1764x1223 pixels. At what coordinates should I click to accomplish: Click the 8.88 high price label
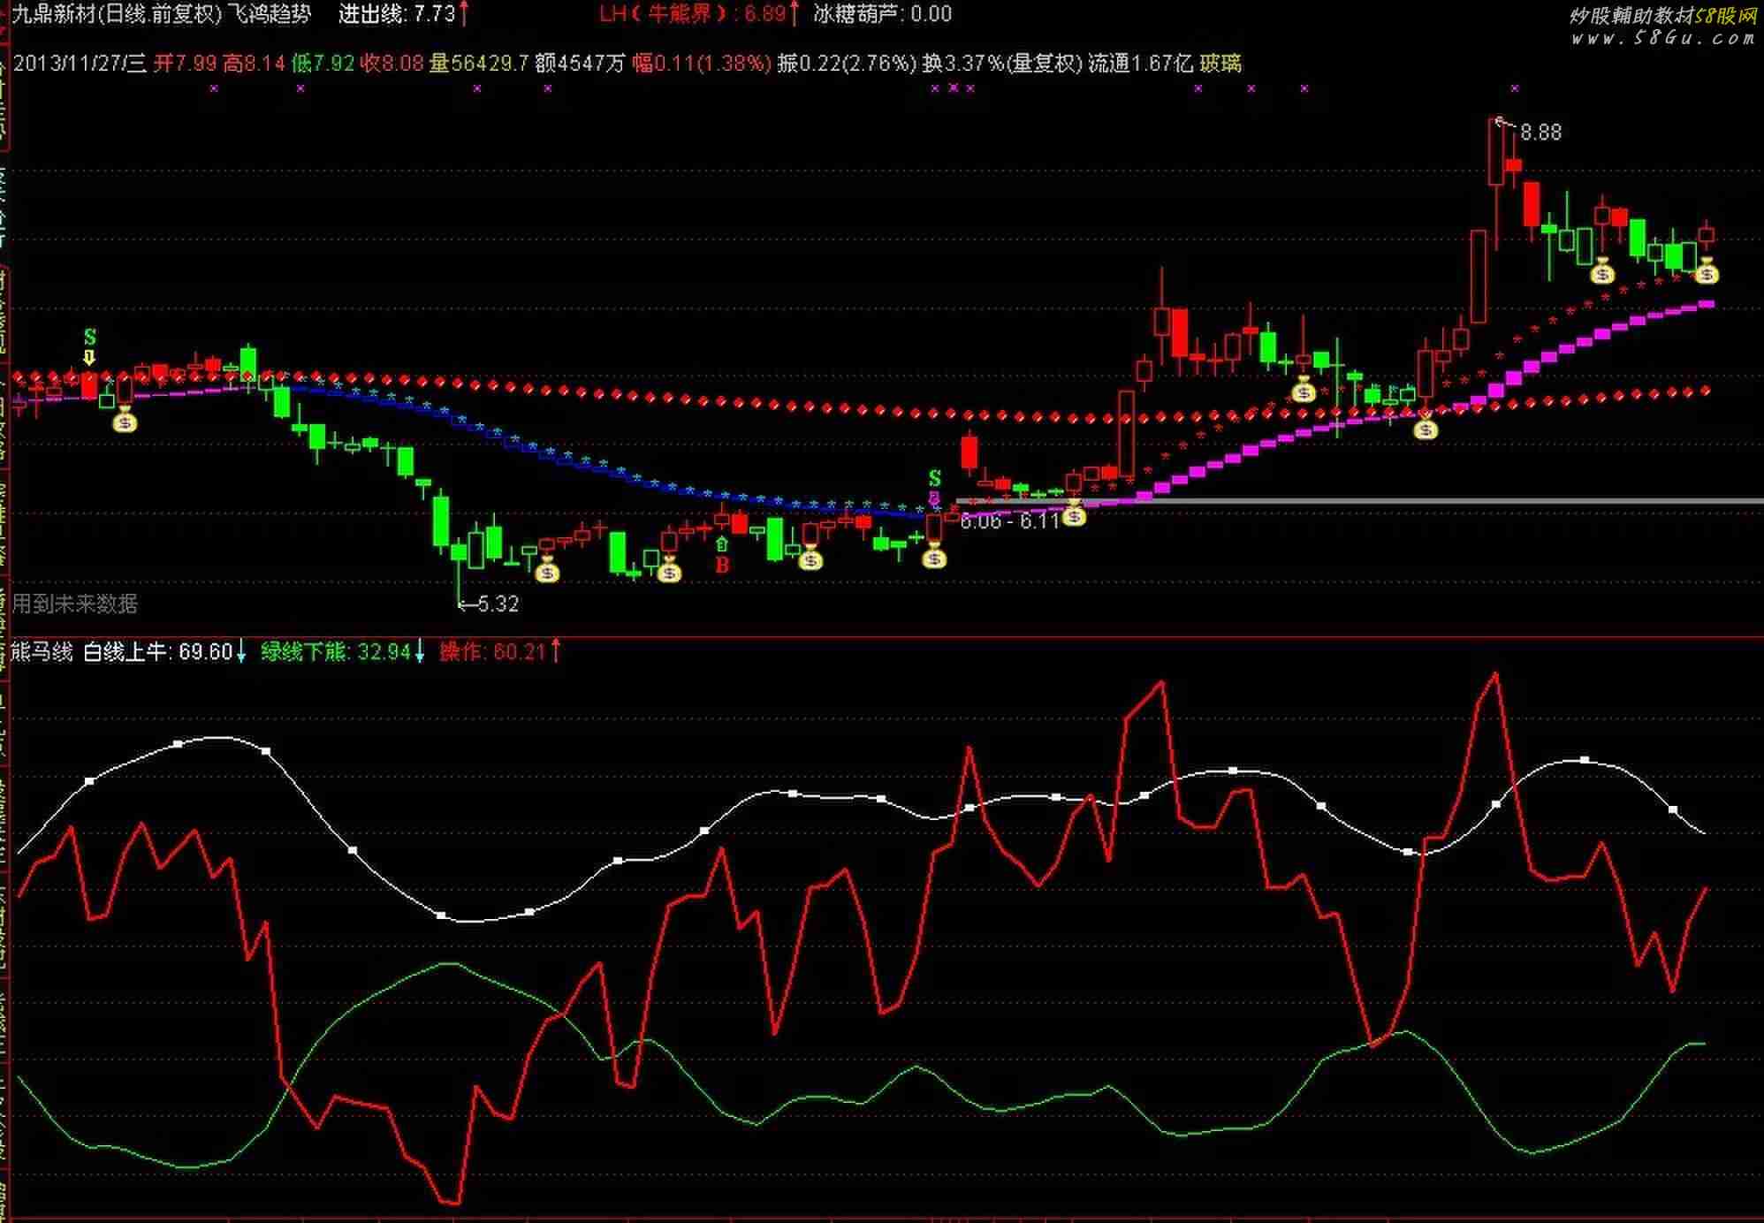click(1540, 133)
